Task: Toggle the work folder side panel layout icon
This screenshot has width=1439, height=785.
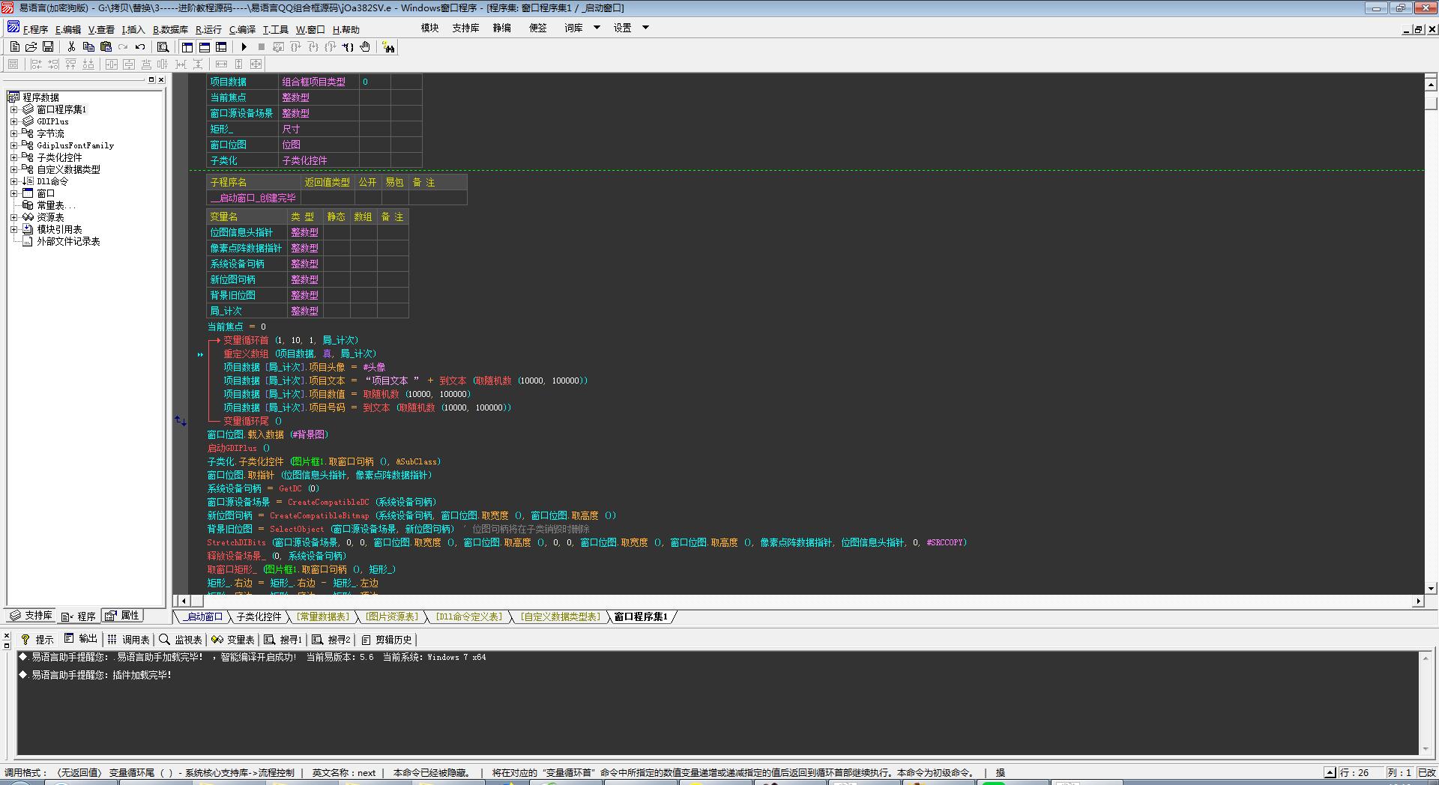Action: coord(187,46)
